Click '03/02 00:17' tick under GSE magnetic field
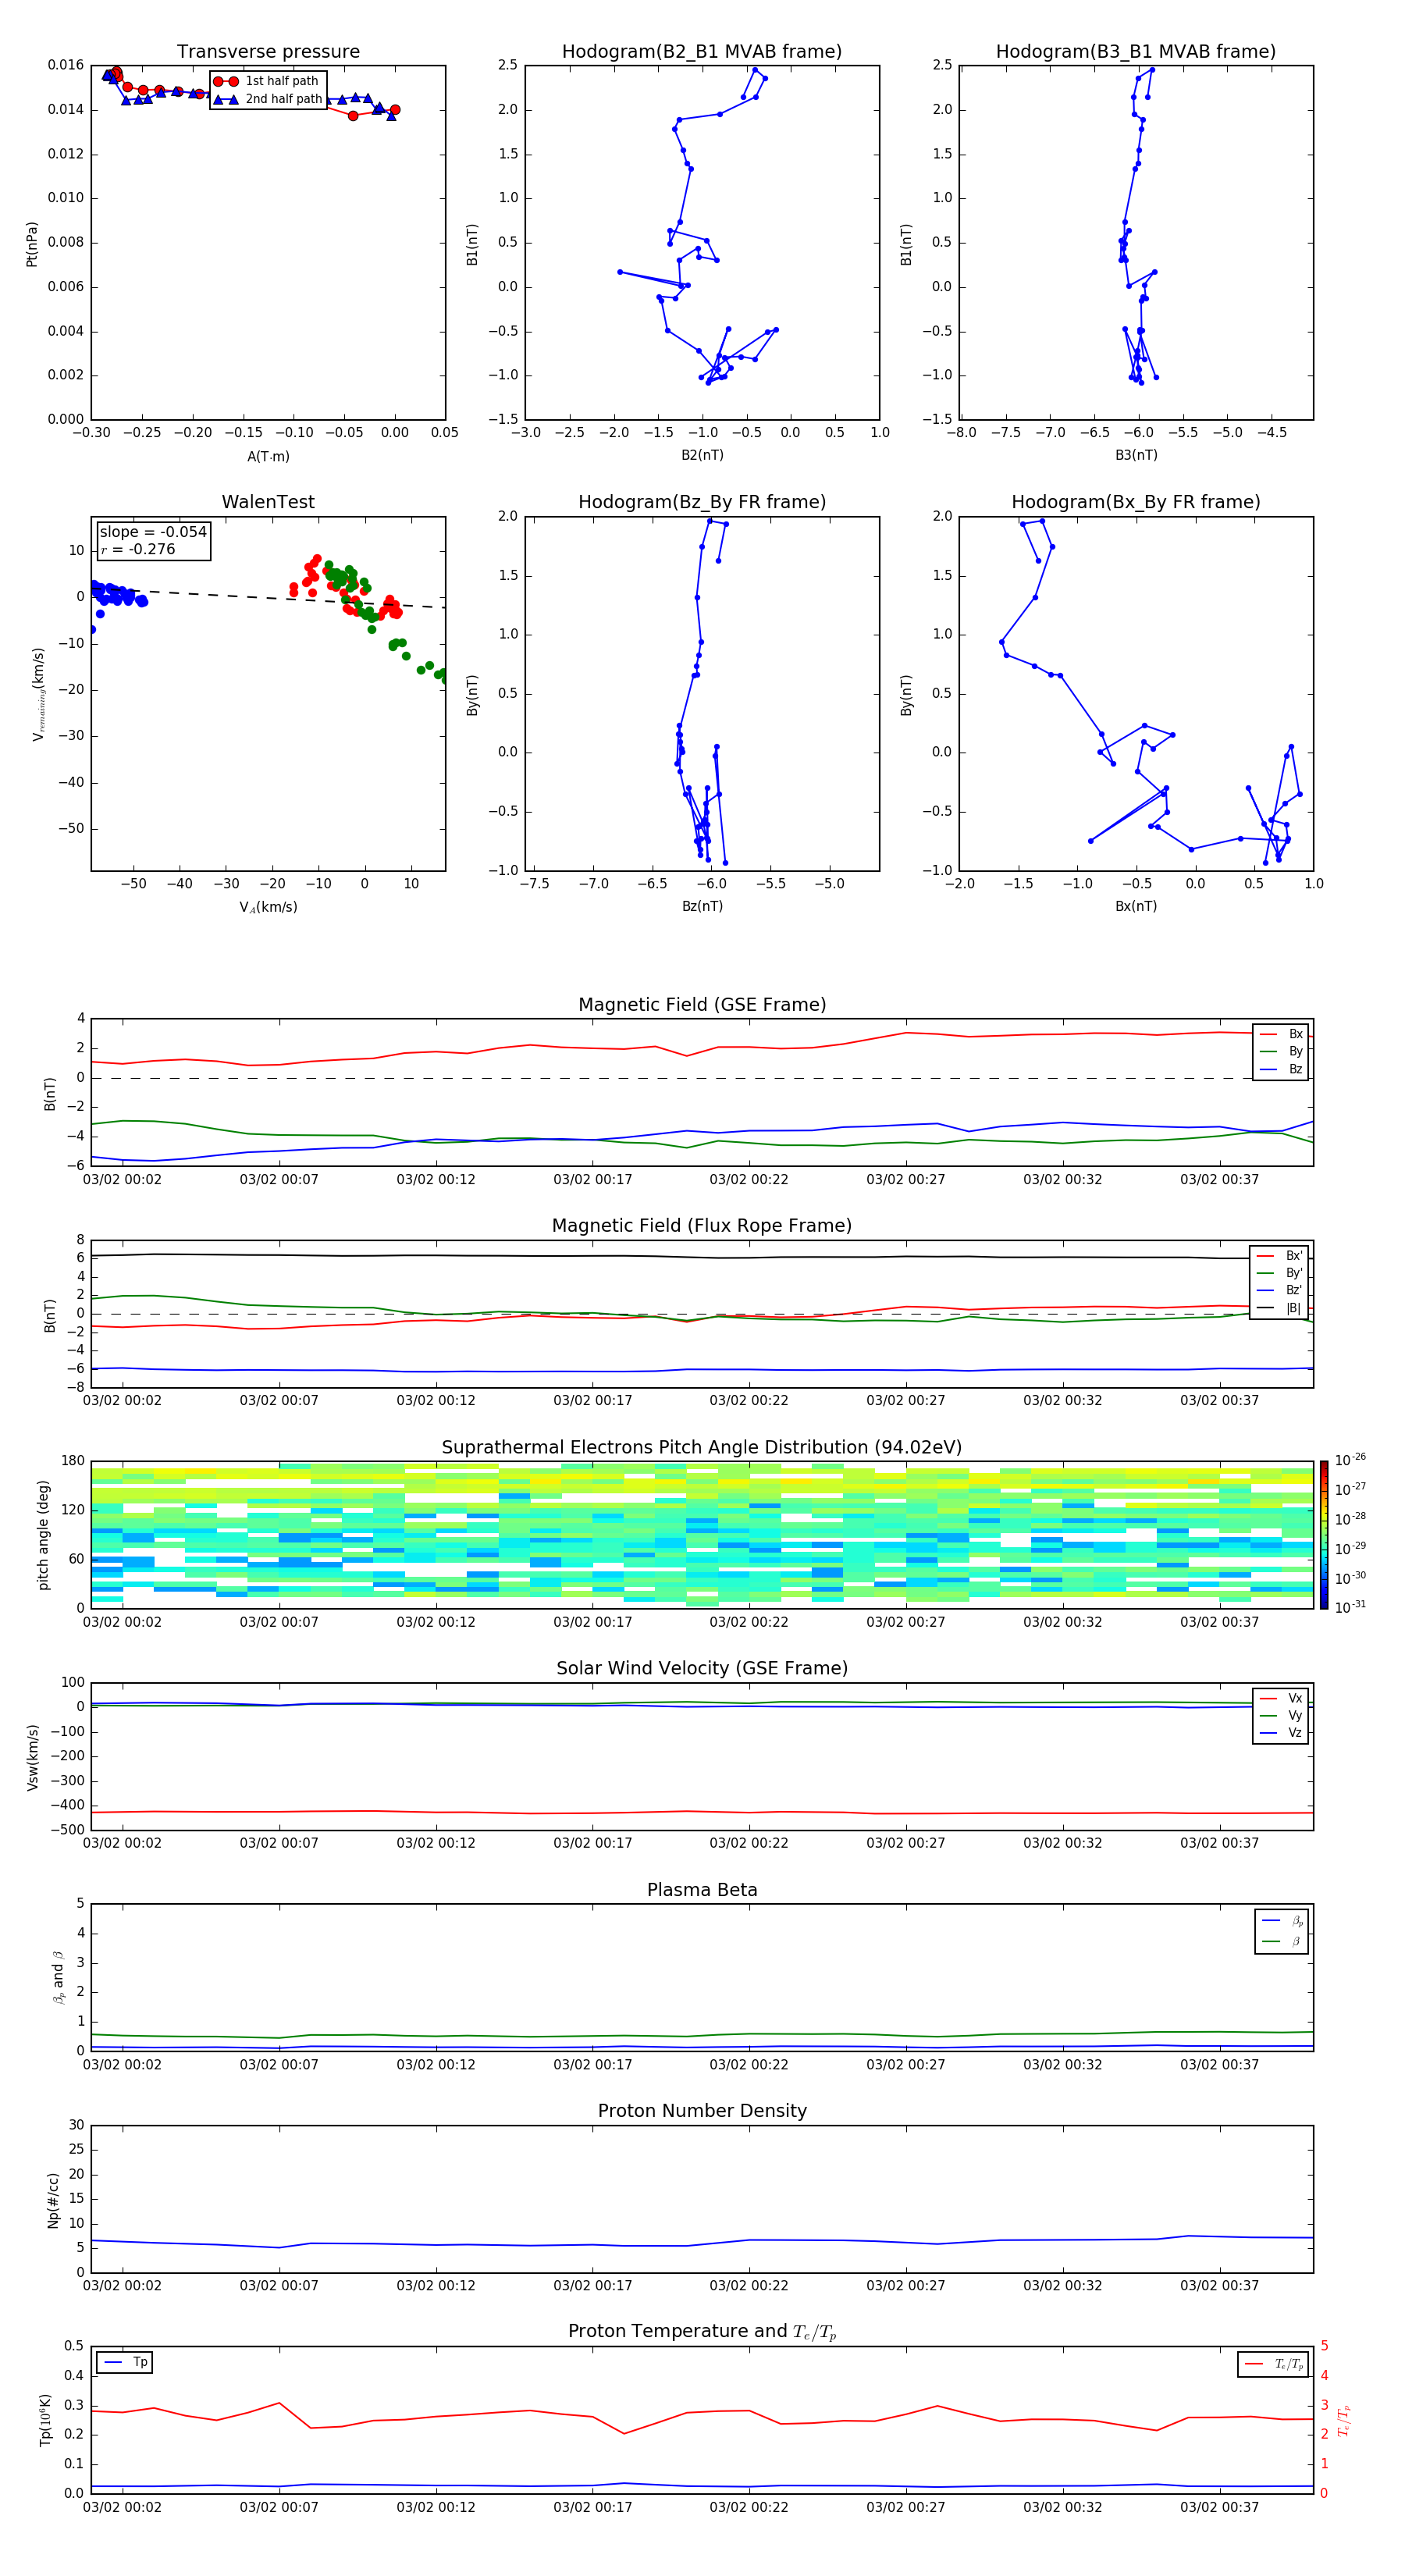1405x2576 pixels. click(592, 1180)
